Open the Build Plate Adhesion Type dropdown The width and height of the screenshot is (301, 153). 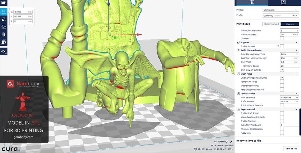tap(289, 54)
